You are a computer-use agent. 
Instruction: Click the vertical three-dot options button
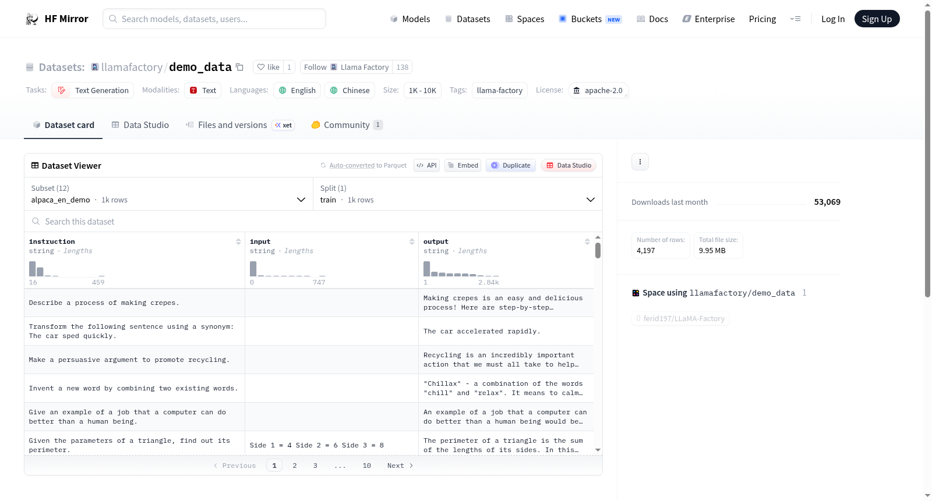coord(640,162)
